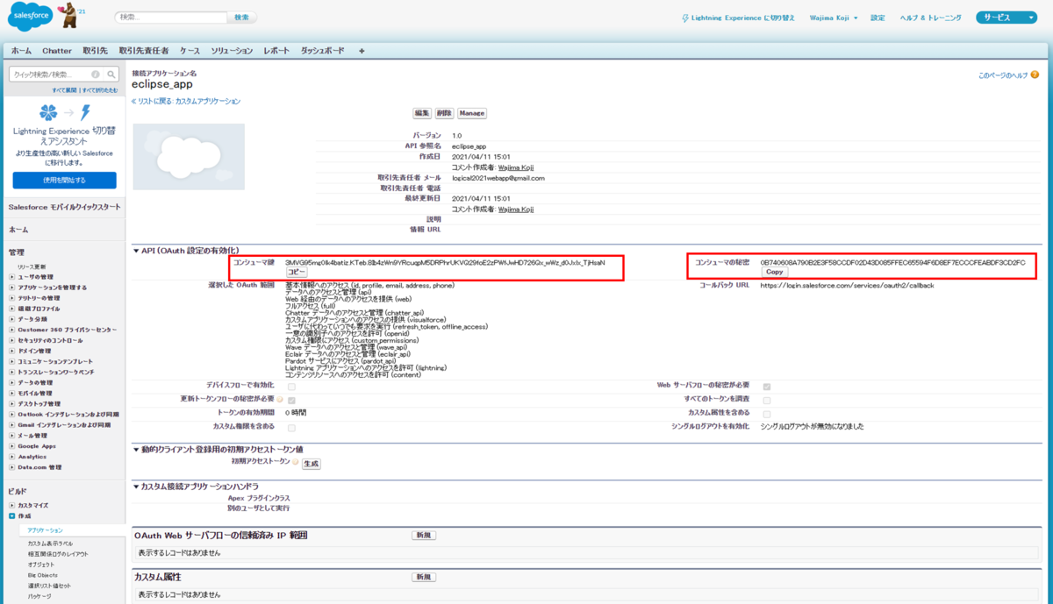
Task: Click the help icon next to 初期アクセストークン
Action: coord(296,463)
